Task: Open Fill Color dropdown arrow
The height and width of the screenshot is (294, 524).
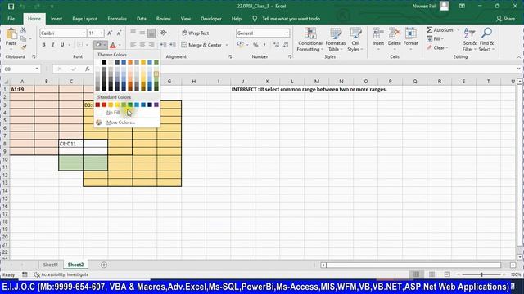Action: pos(105,45)
